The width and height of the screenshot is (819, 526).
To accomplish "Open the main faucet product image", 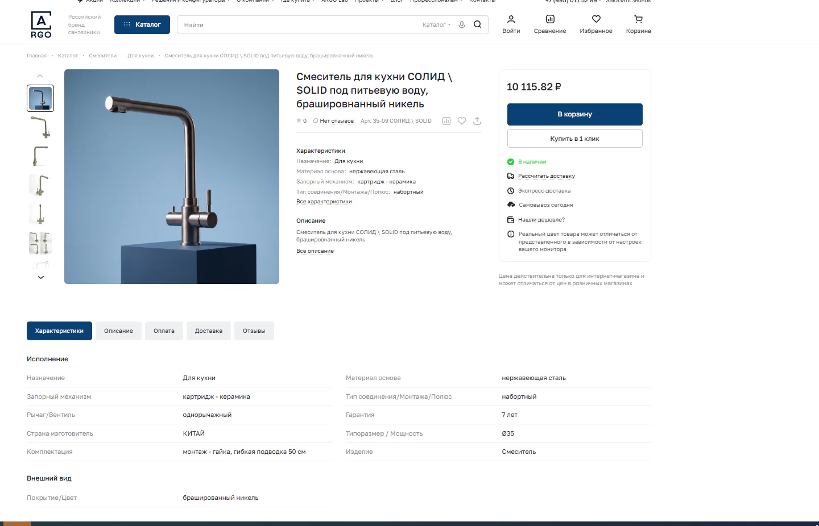I will [172, 177].
